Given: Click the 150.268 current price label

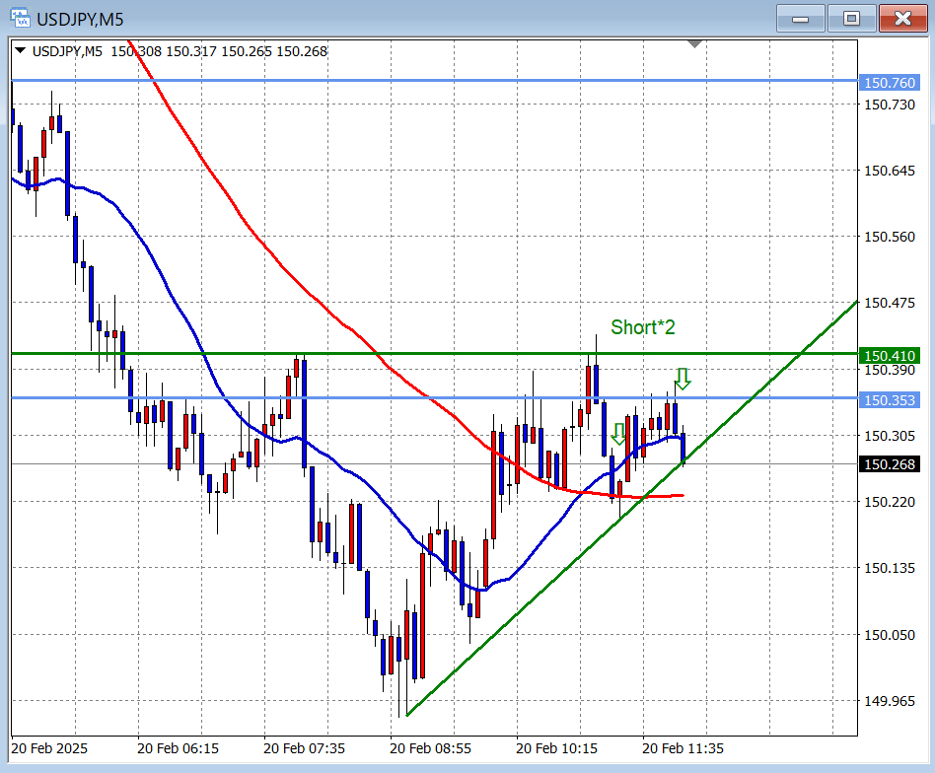Looking at the screenshot, I should point(889,464).
